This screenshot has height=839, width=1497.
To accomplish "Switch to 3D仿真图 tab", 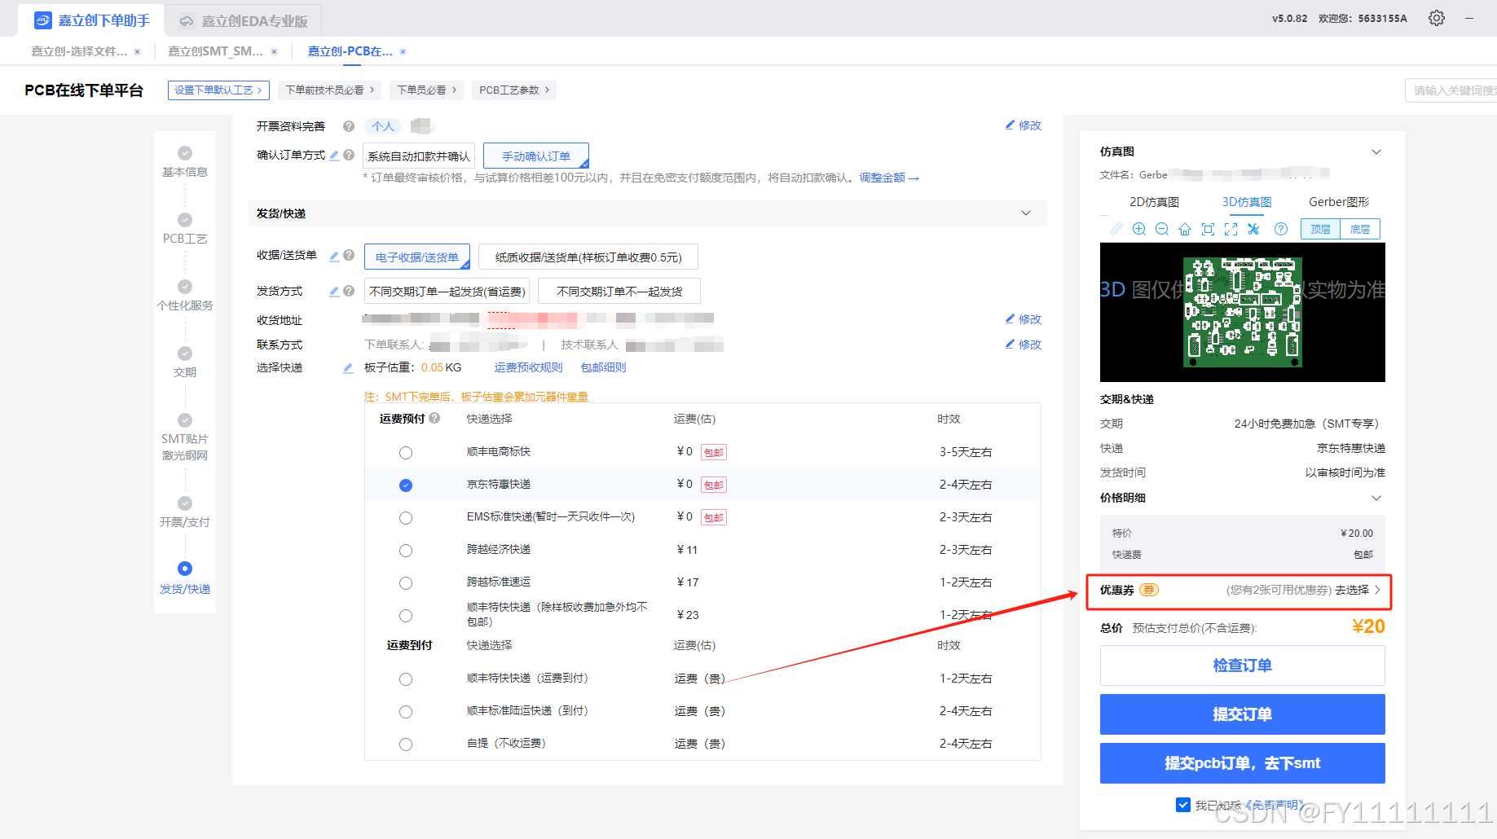I will (1247, 202).
